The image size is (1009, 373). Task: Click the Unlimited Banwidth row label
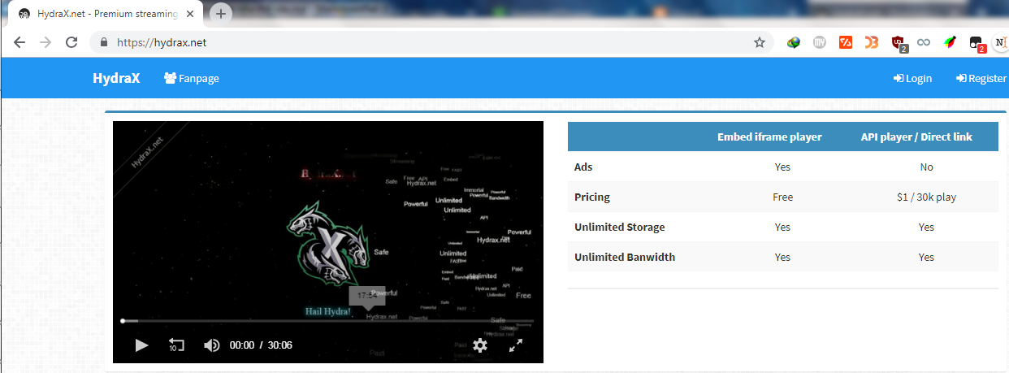pos(625,257)
